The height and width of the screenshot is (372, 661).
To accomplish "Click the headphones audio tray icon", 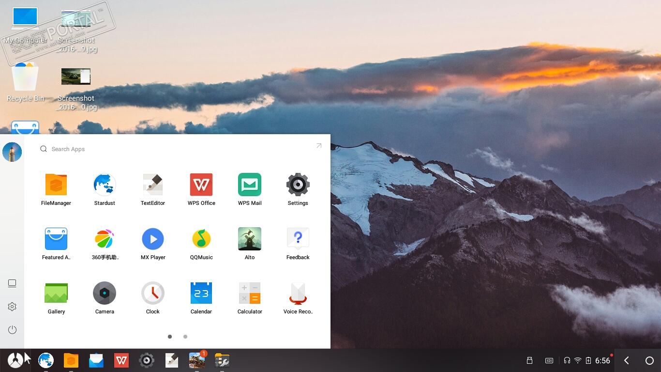I will point(567,360).
